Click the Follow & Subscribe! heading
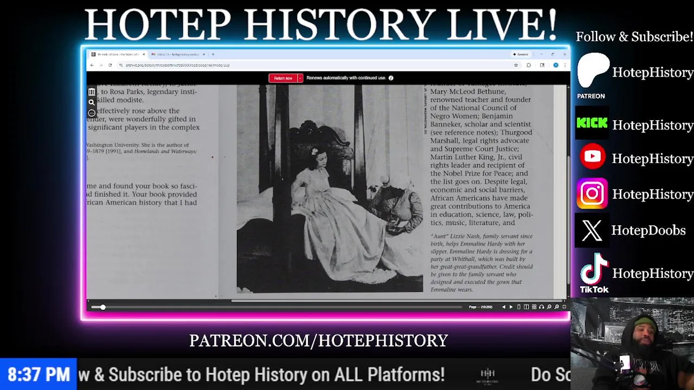 (x=634, y=37)
